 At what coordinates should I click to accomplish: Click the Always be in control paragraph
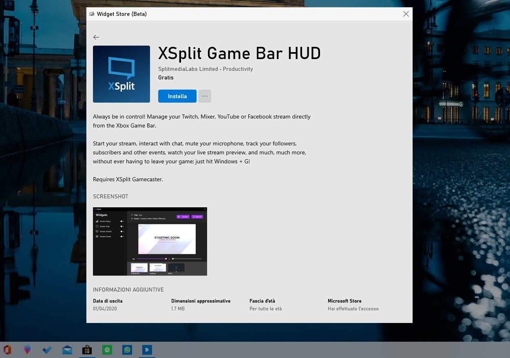click(202, 121)
